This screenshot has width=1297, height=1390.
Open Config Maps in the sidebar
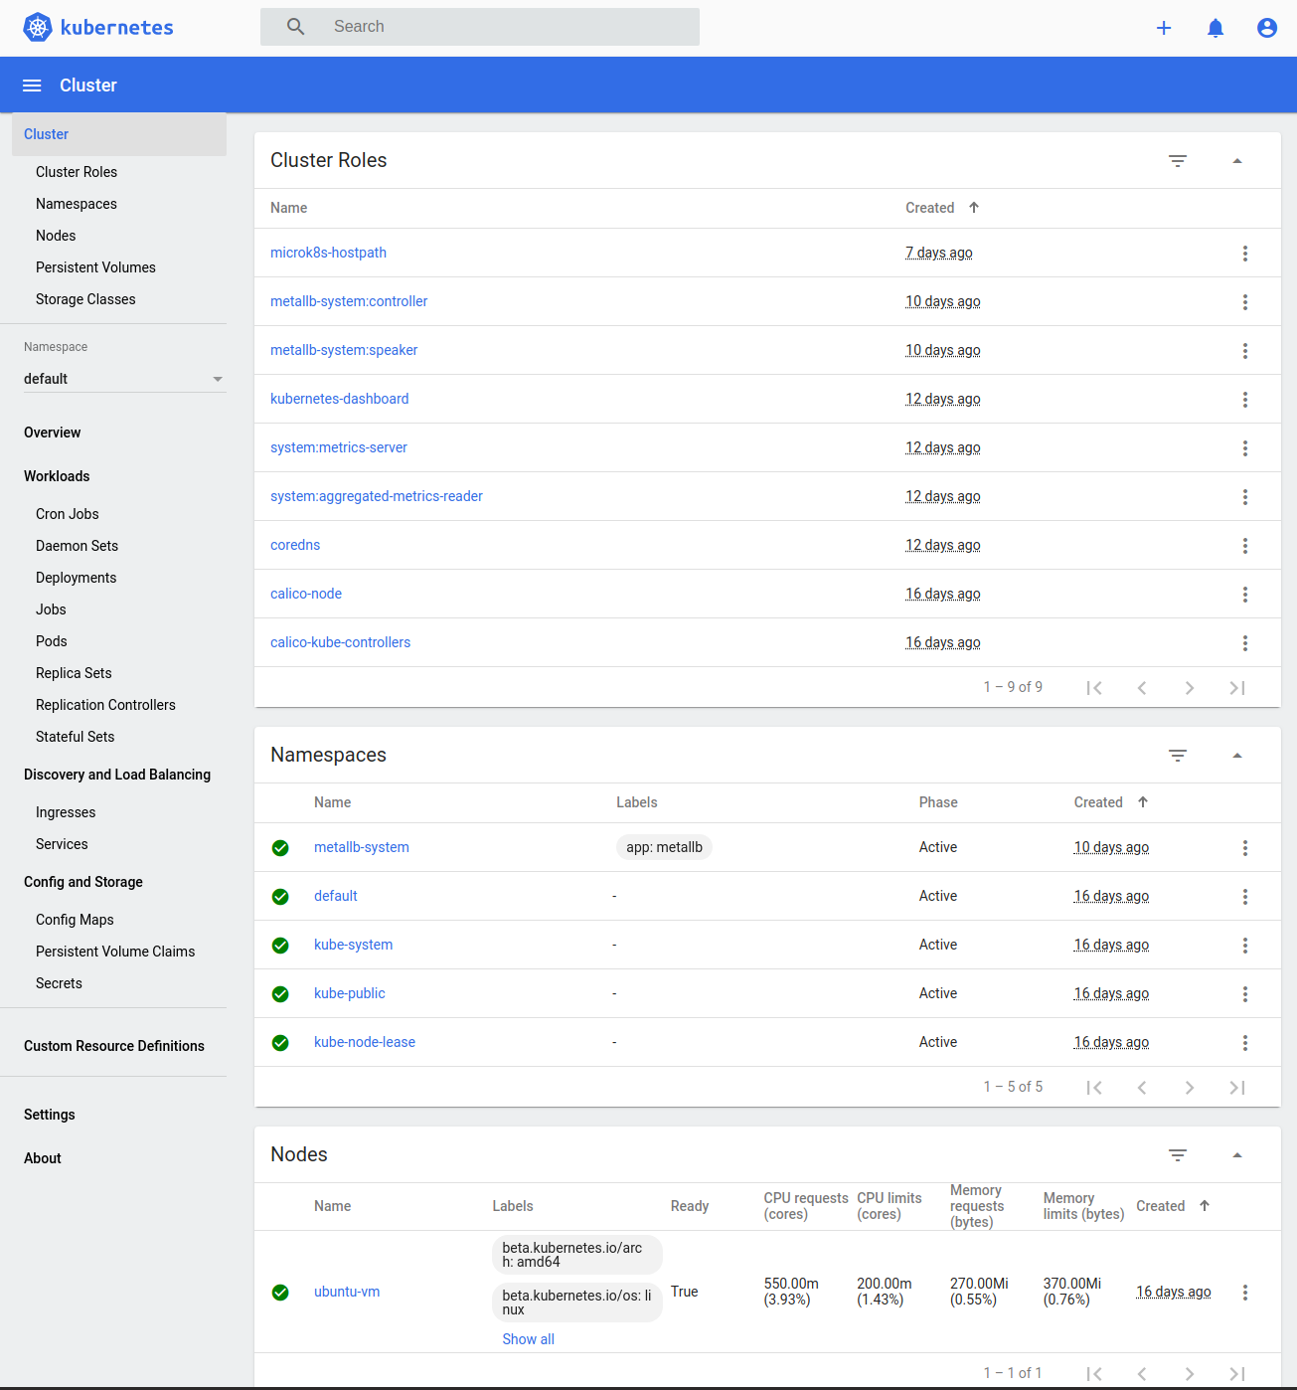tap(75, 920)
